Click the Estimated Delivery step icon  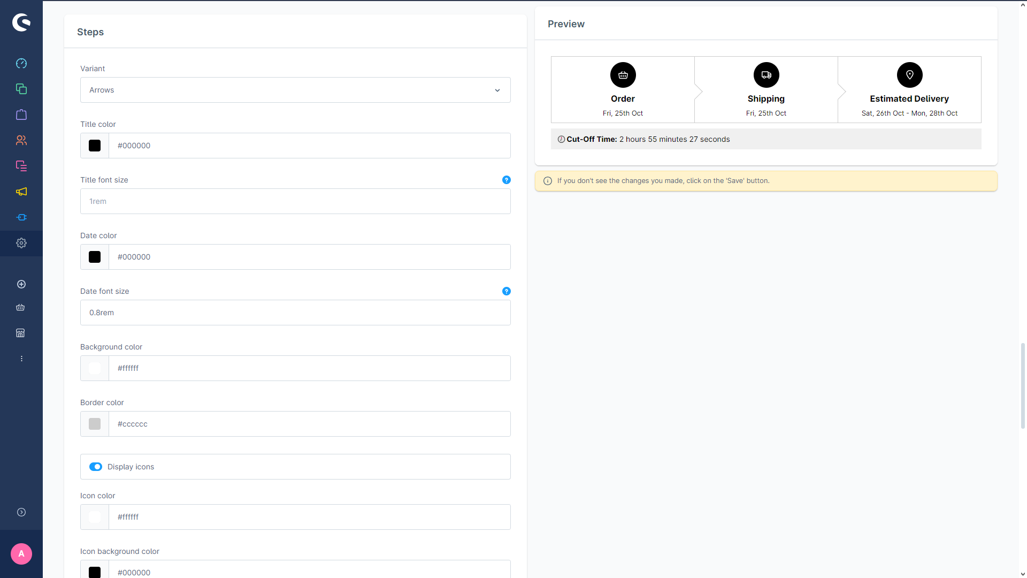click(x=909, y=75)
